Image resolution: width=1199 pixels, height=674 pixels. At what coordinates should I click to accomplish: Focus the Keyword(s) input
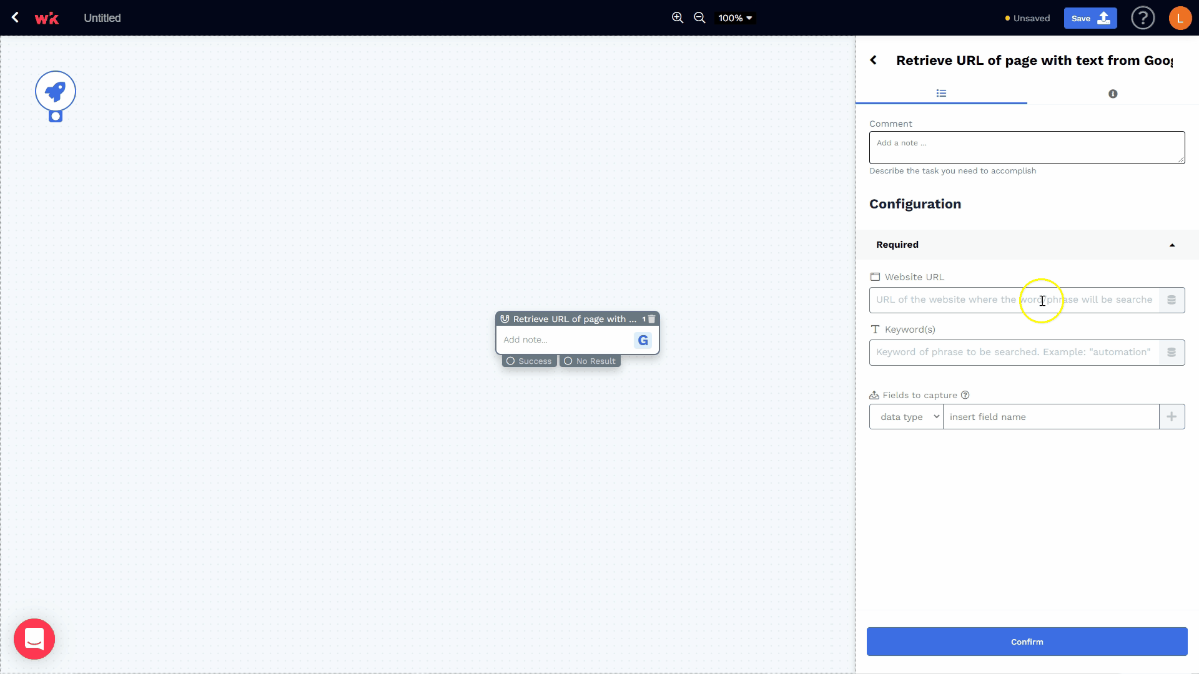(x=1014, y=353)
